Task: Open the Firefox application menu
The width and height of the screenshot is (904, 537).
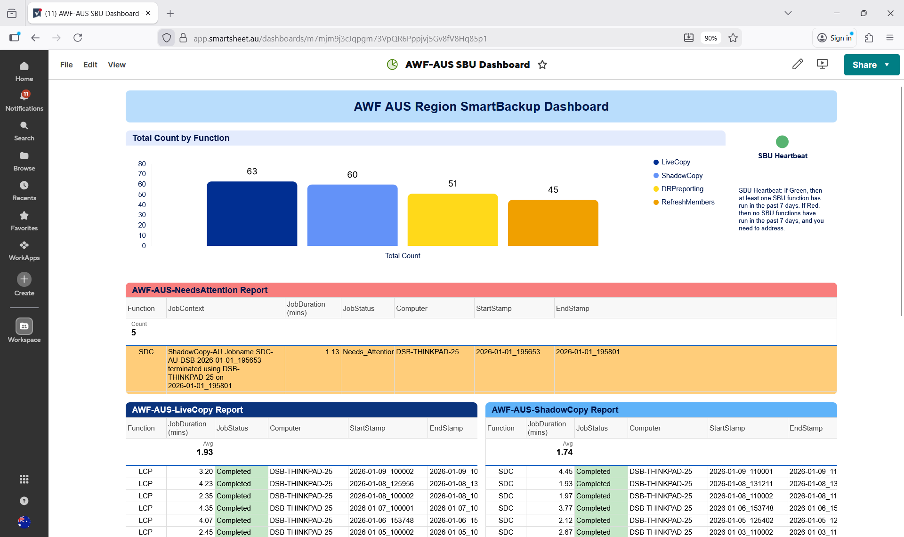Action: tap(889, 38)
